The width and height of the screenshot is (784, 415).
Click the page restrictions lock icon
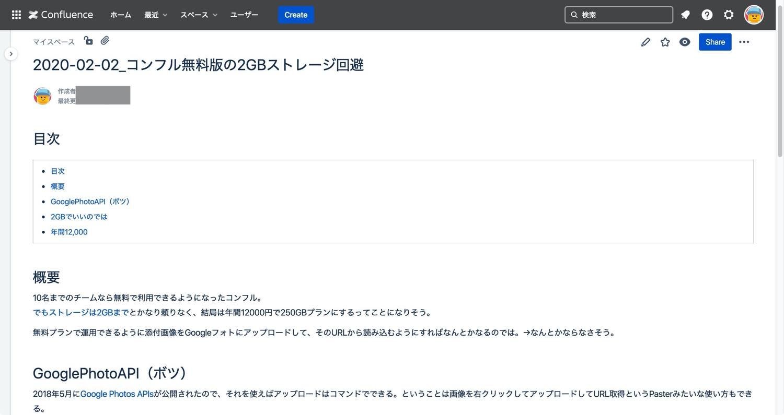pos(88,41)
